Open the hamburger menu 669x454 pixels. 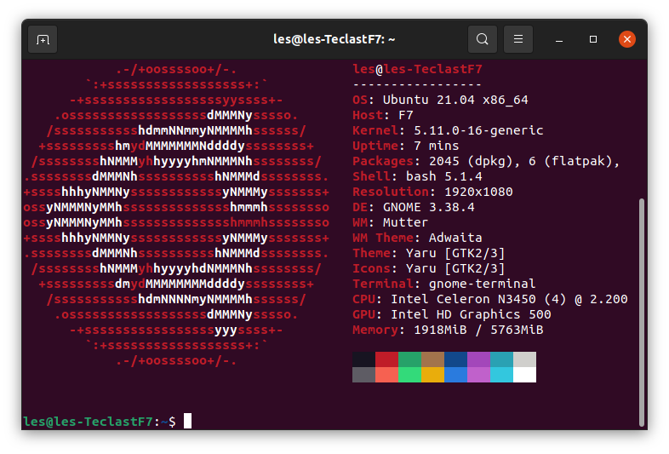click(x=518, y=39)
